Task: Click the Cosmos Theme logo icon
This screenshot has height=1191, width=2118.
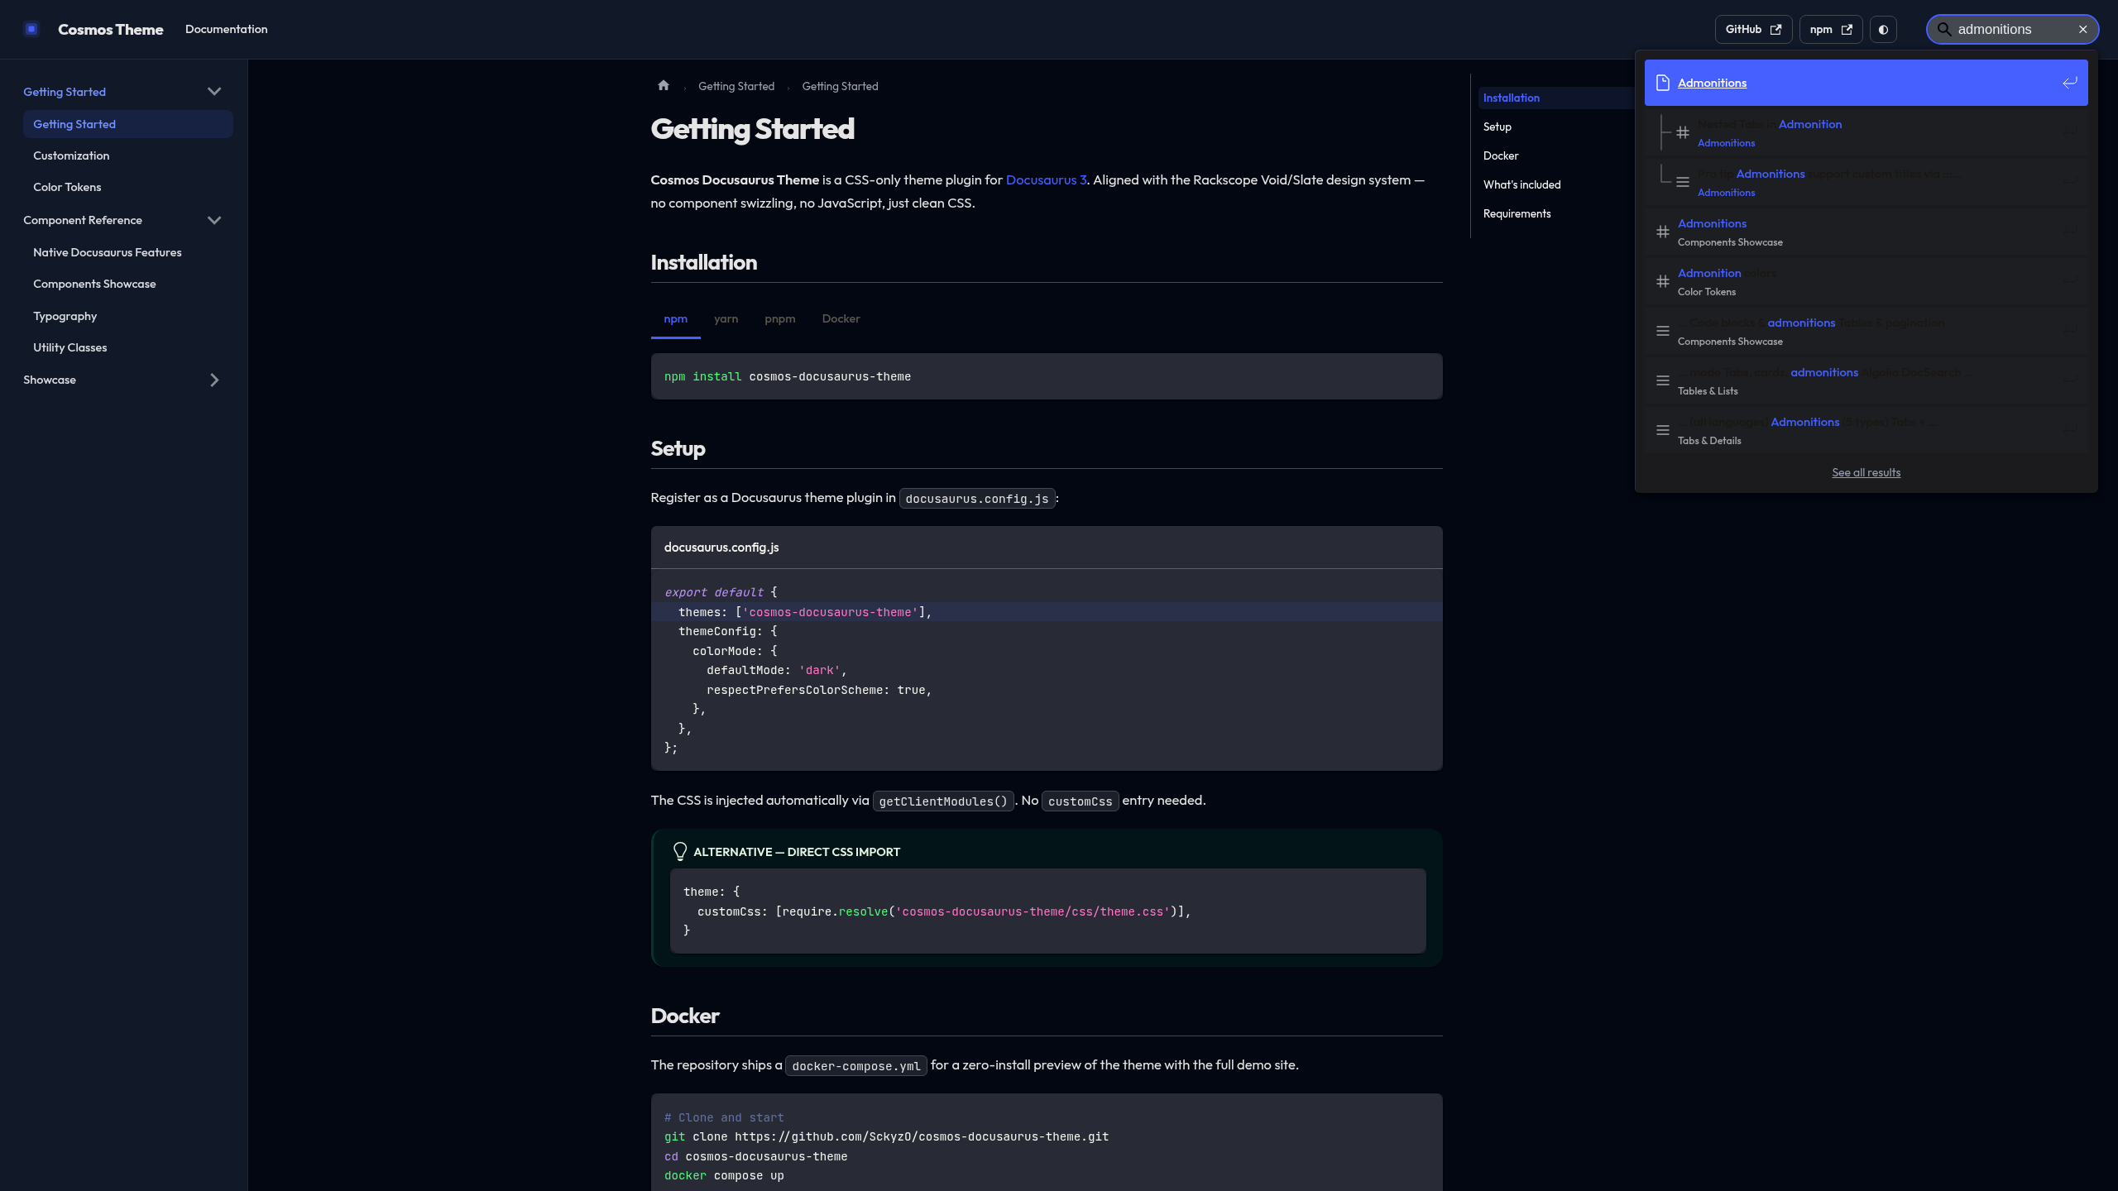Action: [x=31, y=29]
